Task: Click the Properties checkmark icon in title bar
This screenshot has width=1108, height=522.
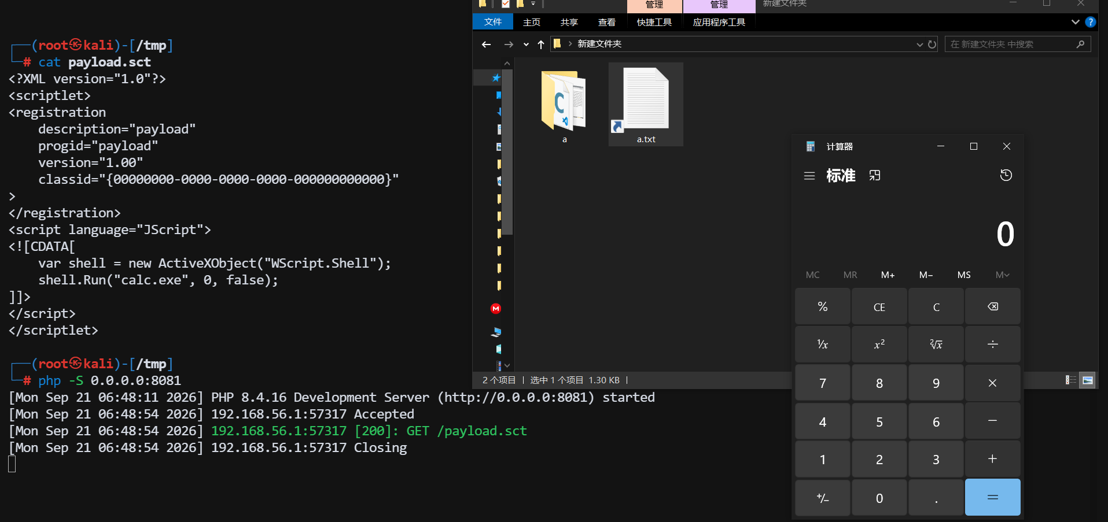Action: (x=506, y=4)
